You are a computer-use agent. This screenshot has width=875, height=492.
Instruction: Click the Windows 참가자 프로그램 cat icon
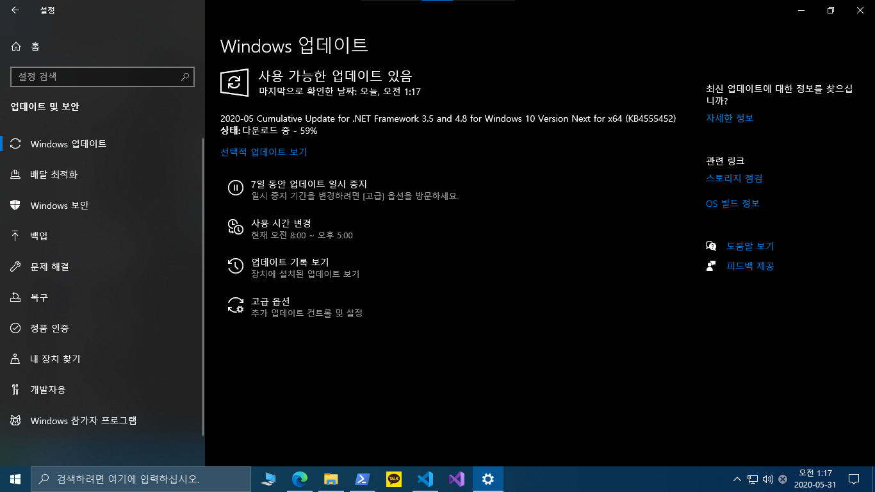pyautogui.click(x=16, y=420)
